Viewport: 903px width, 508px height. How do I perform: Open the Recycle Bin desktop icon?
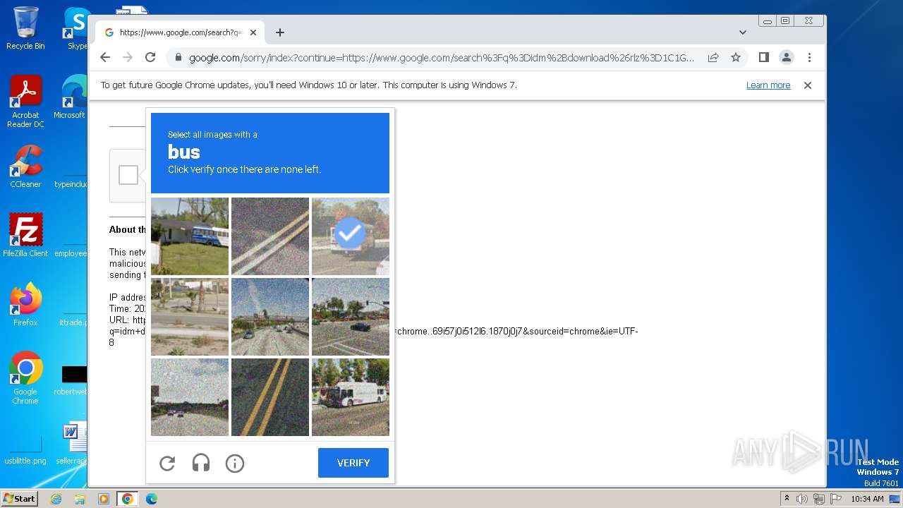(25, 28)
